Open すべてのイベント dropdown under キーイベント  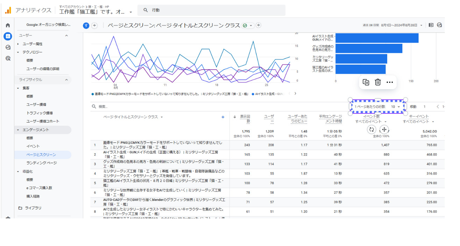[x=418, y=122]
